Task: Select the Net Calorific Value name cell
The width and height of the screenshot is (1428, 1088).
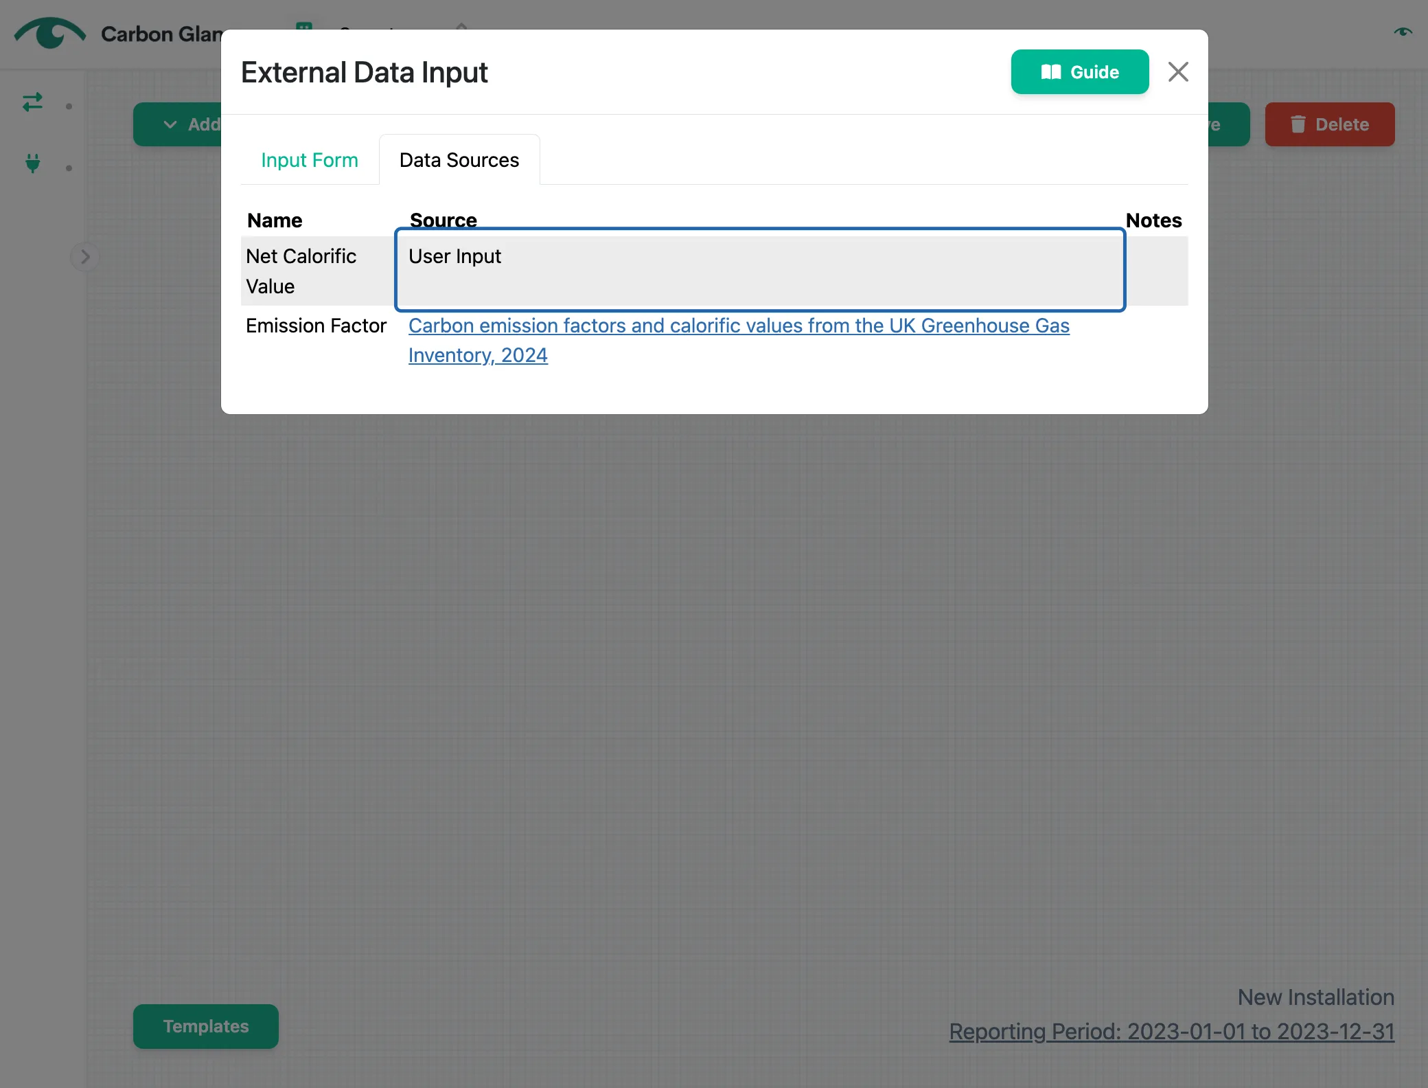Action: click(x=318, y=271)
